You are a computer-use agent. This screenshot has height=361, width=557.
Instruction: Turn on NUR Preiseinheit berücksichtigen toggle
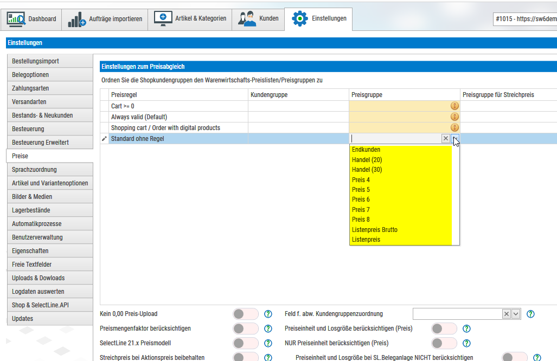tap(444, 343)
